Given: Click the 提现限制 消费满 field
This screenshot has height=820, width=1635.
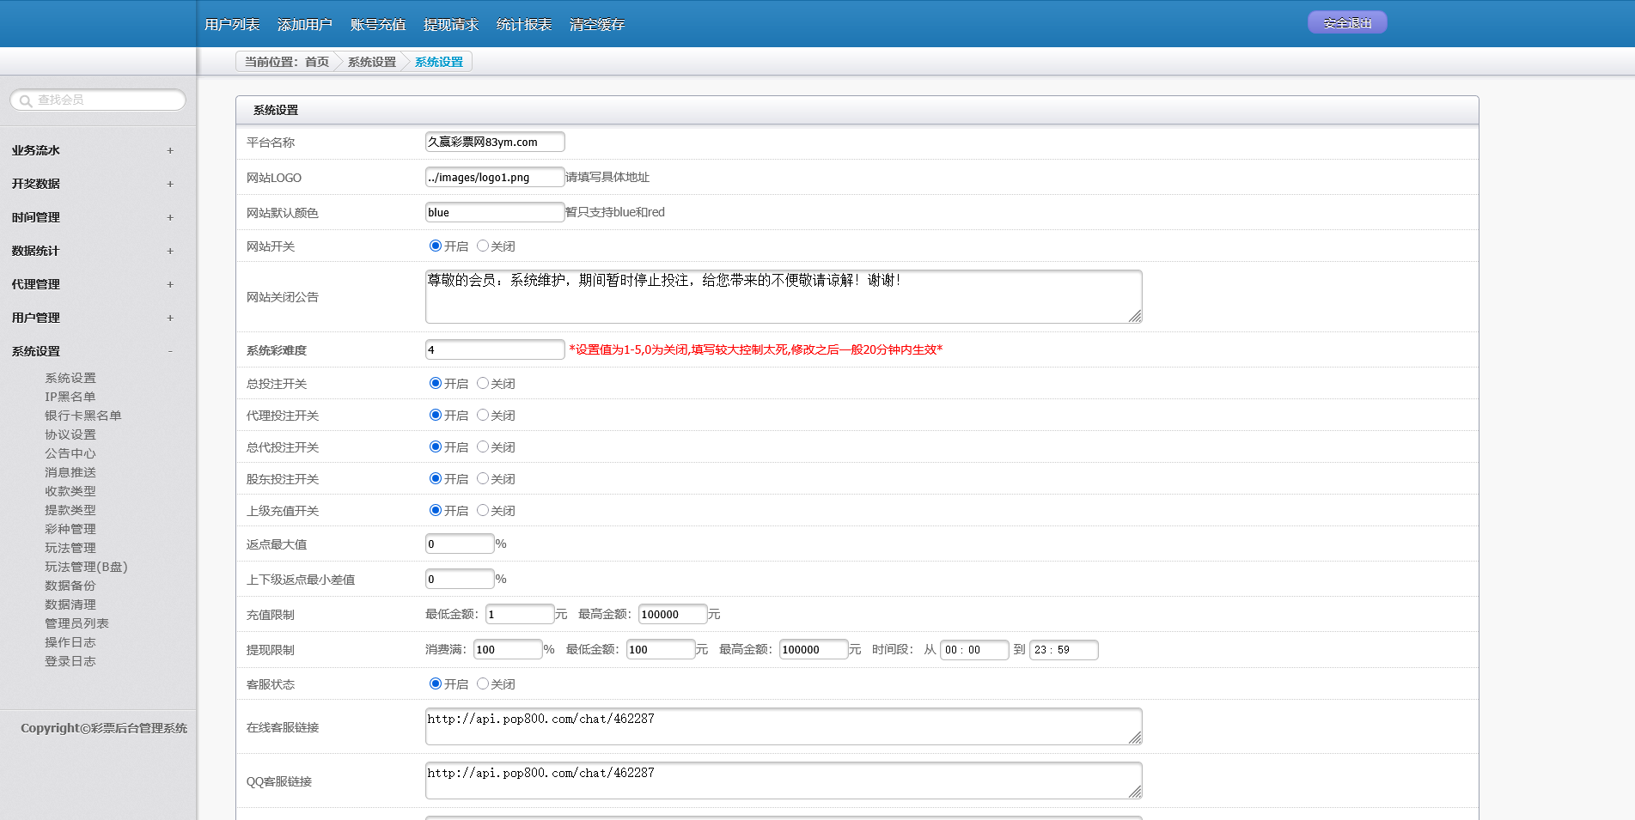Looking at the screenshot, I should 508,649.
